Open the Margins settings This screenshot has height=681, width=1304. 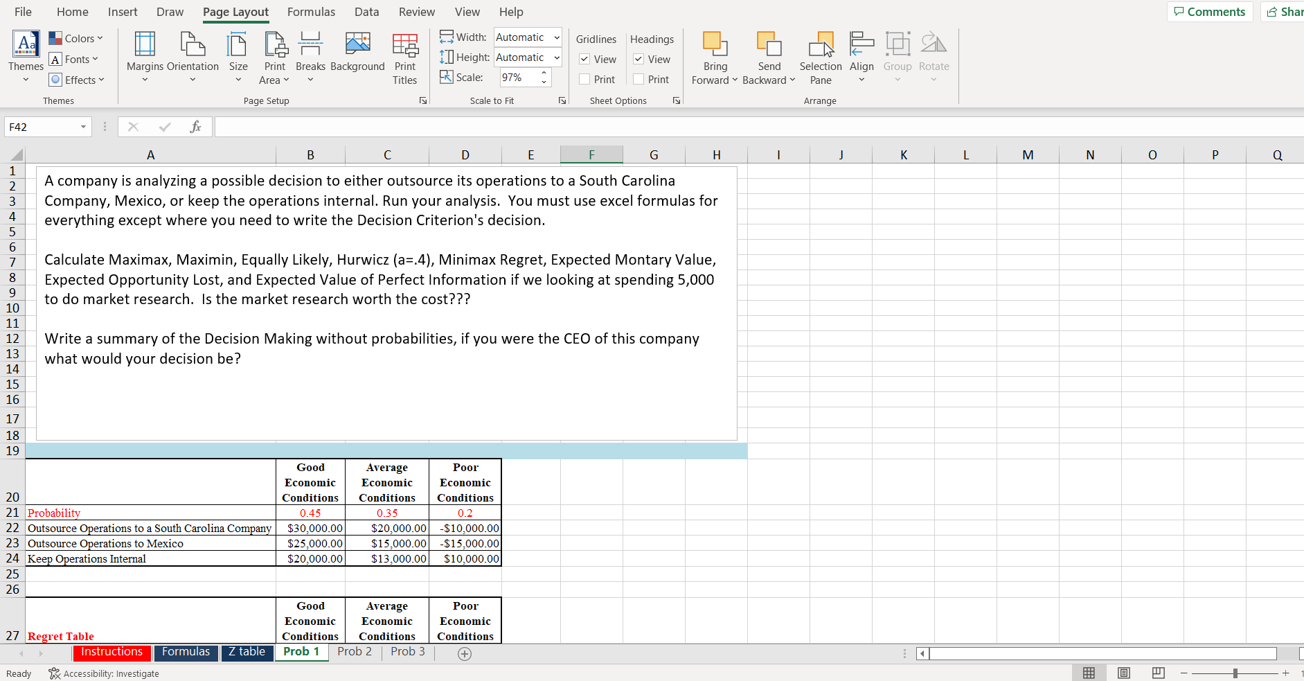click(x=144, y=58)
